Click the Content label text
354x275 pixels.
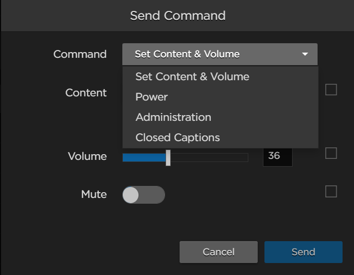[x=86, y=93]
